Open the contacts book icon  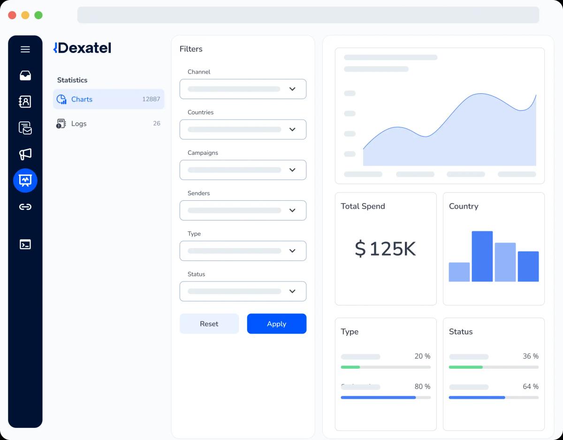coord(25,101)
